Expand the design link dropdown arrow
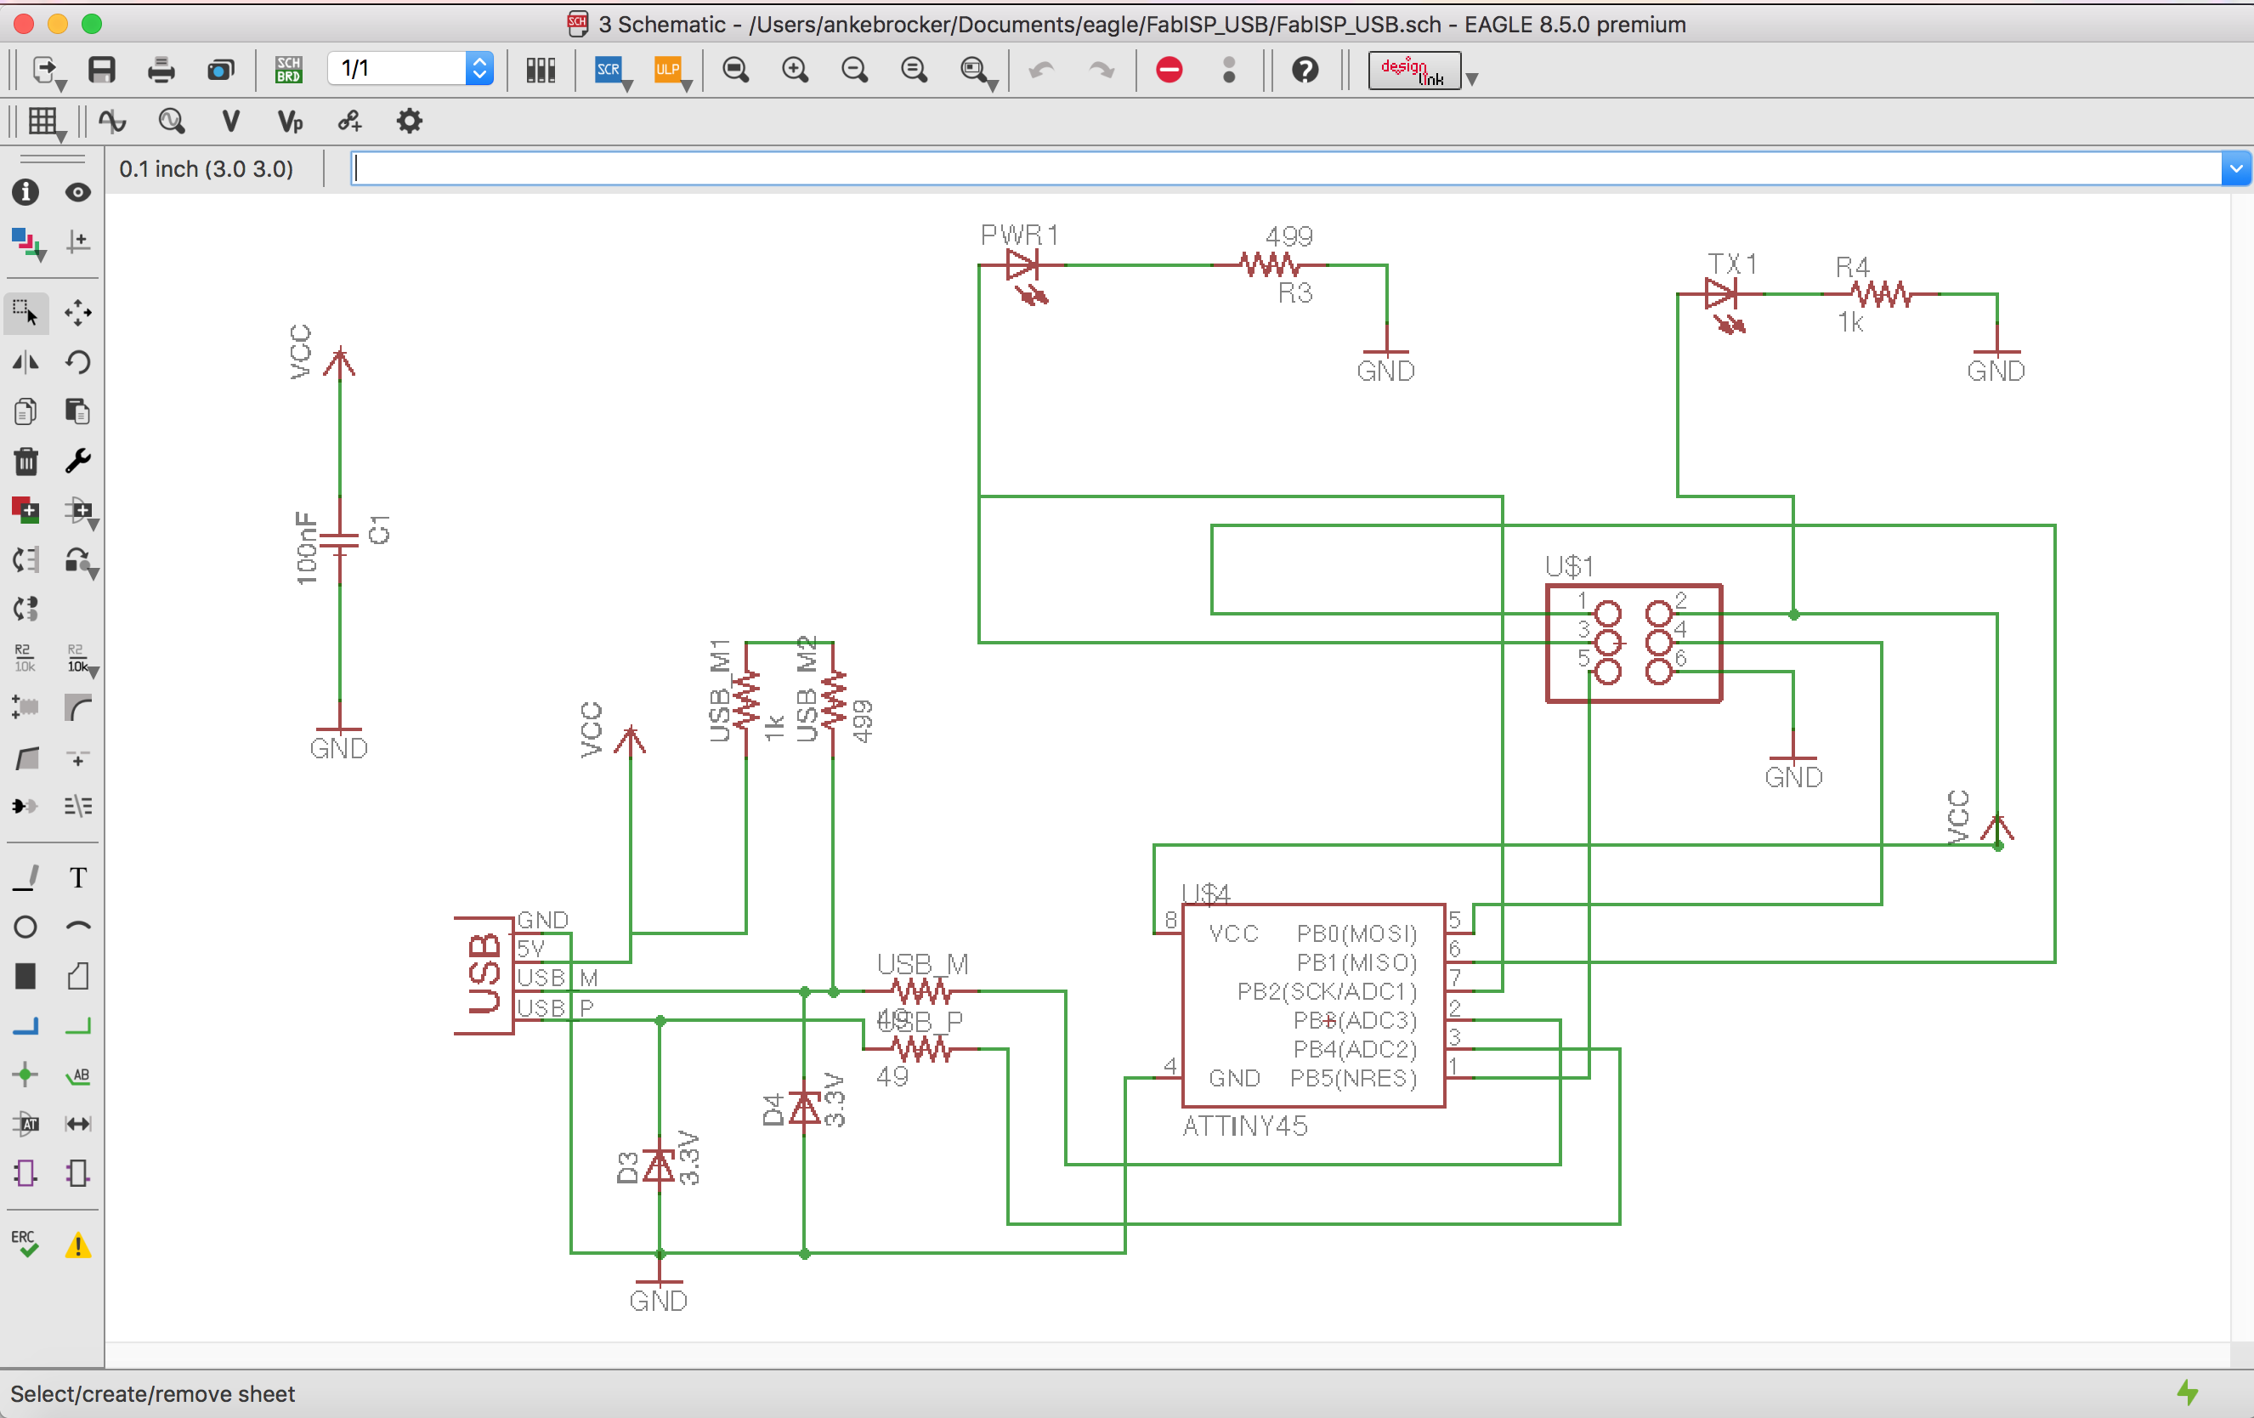Image resolution: width=2254 pixels, height=1418 pixels. 1472,78
